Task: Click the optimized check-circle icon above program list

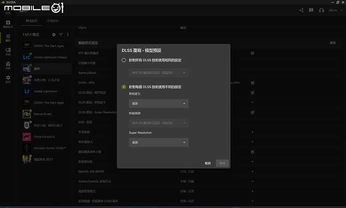Action: 54,35
